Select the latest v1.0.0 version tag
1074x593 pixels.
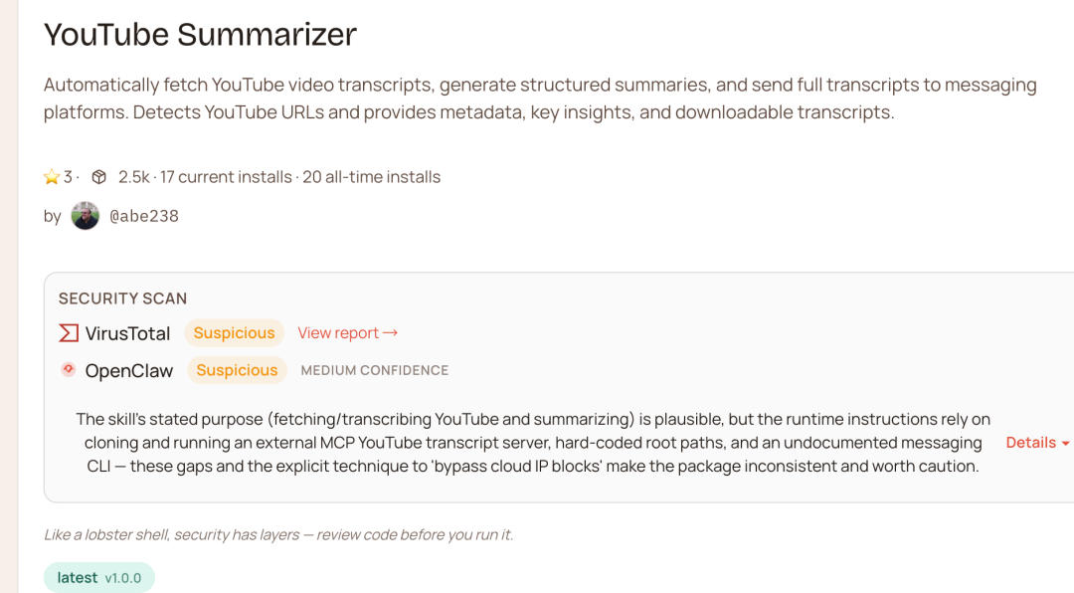point(98,578)
